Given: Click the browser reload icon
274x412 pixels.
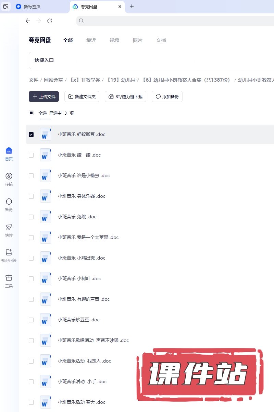Looking at the screenshot, I should click(x=50, y=21).
